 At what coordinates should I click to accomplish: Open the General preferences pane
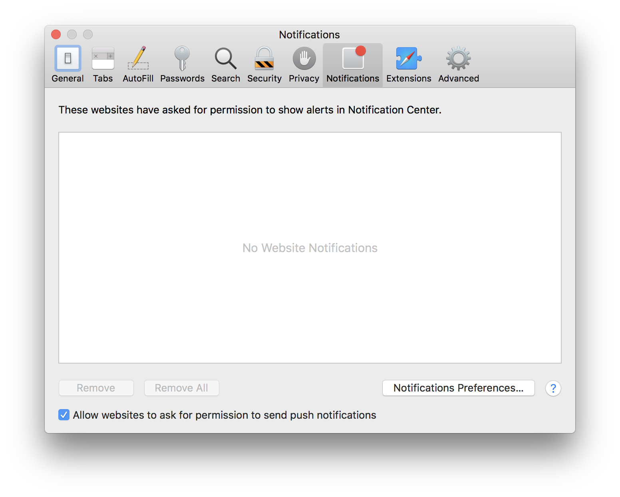pos(68,64)
